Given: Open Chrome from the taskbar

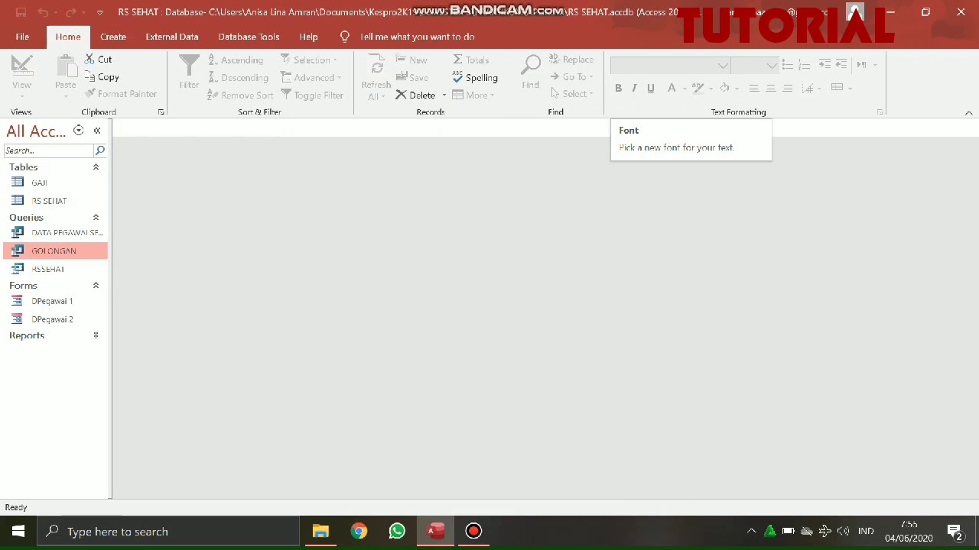Looking at the screenshot, I should pos(359,531).
